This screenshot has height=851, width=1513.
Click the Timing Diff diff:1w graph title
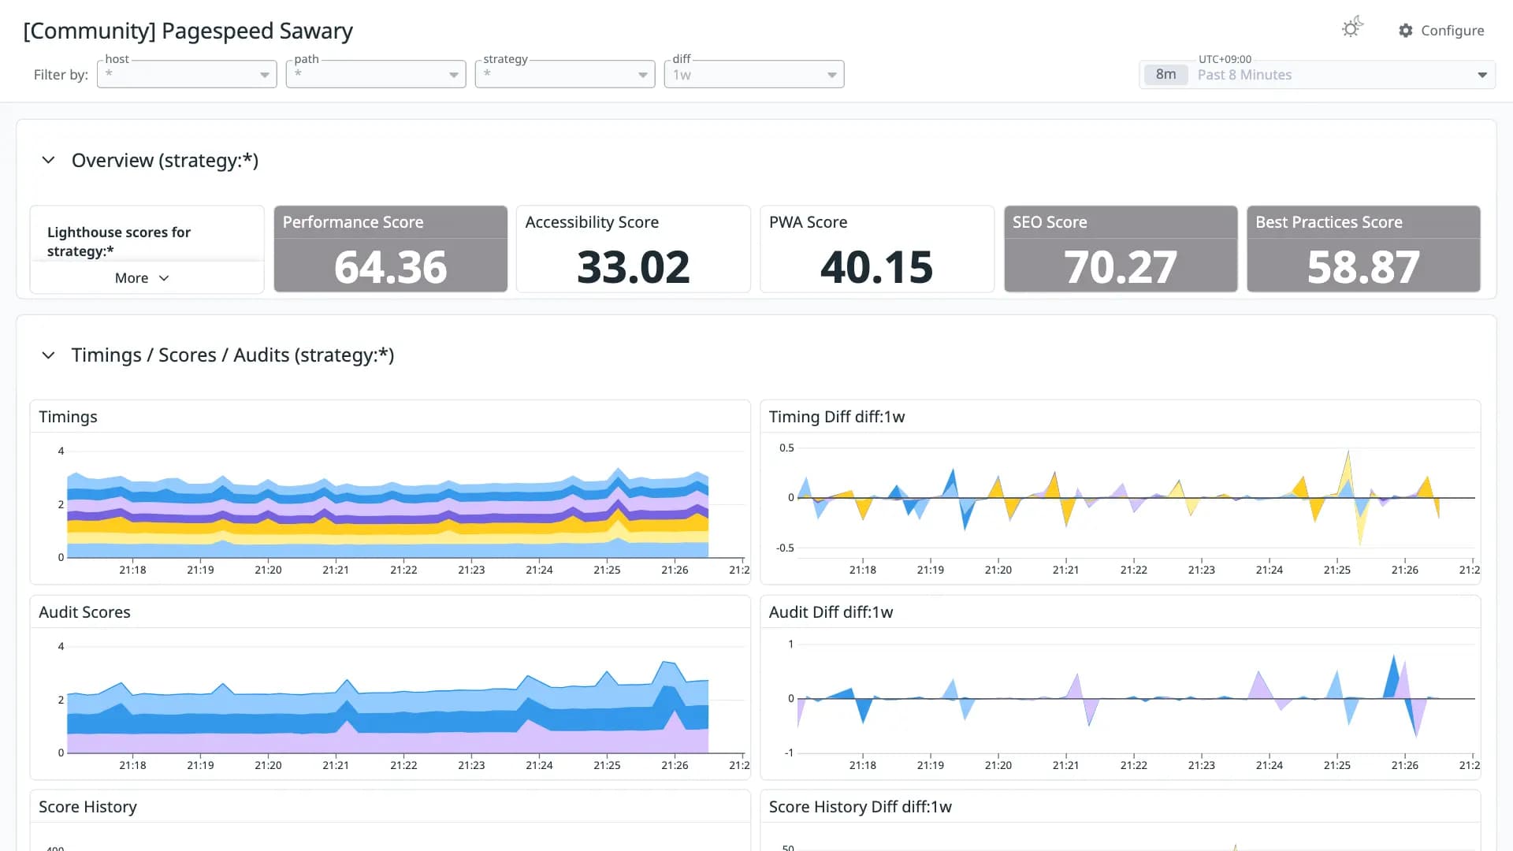tap(837, 417)
